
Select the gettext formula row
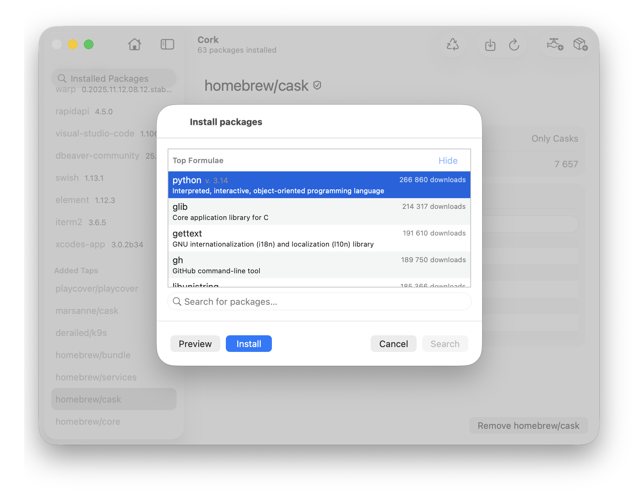pos(319,238)
